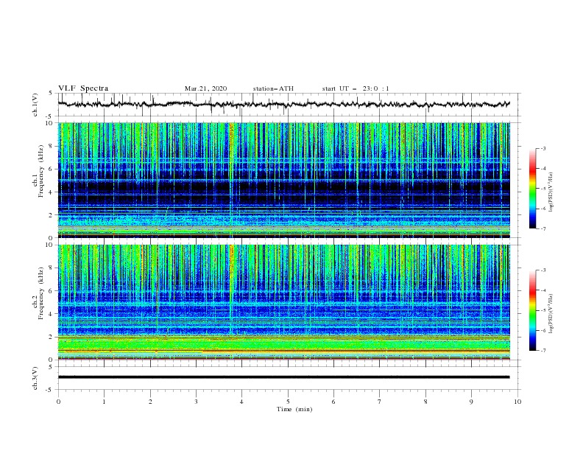Click the '1' tick on the time axis

pyautogui.click(x=104, y=402)
